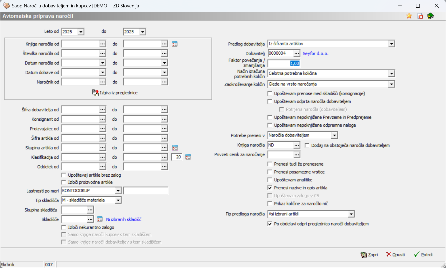
Task: Open lookup for Knjiga naročila ND
Action: pyautogui.click(x=297, y=145)
